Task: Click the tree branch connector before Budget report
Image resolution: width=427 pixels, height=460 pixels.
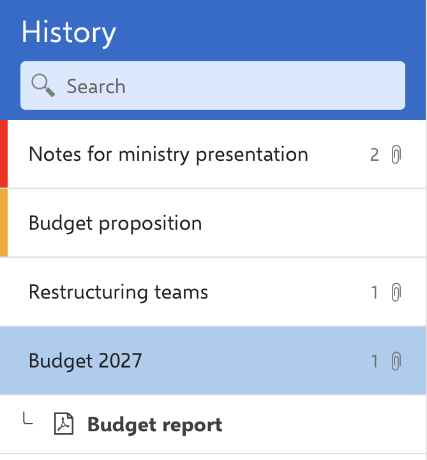Action: coord(28,418)
